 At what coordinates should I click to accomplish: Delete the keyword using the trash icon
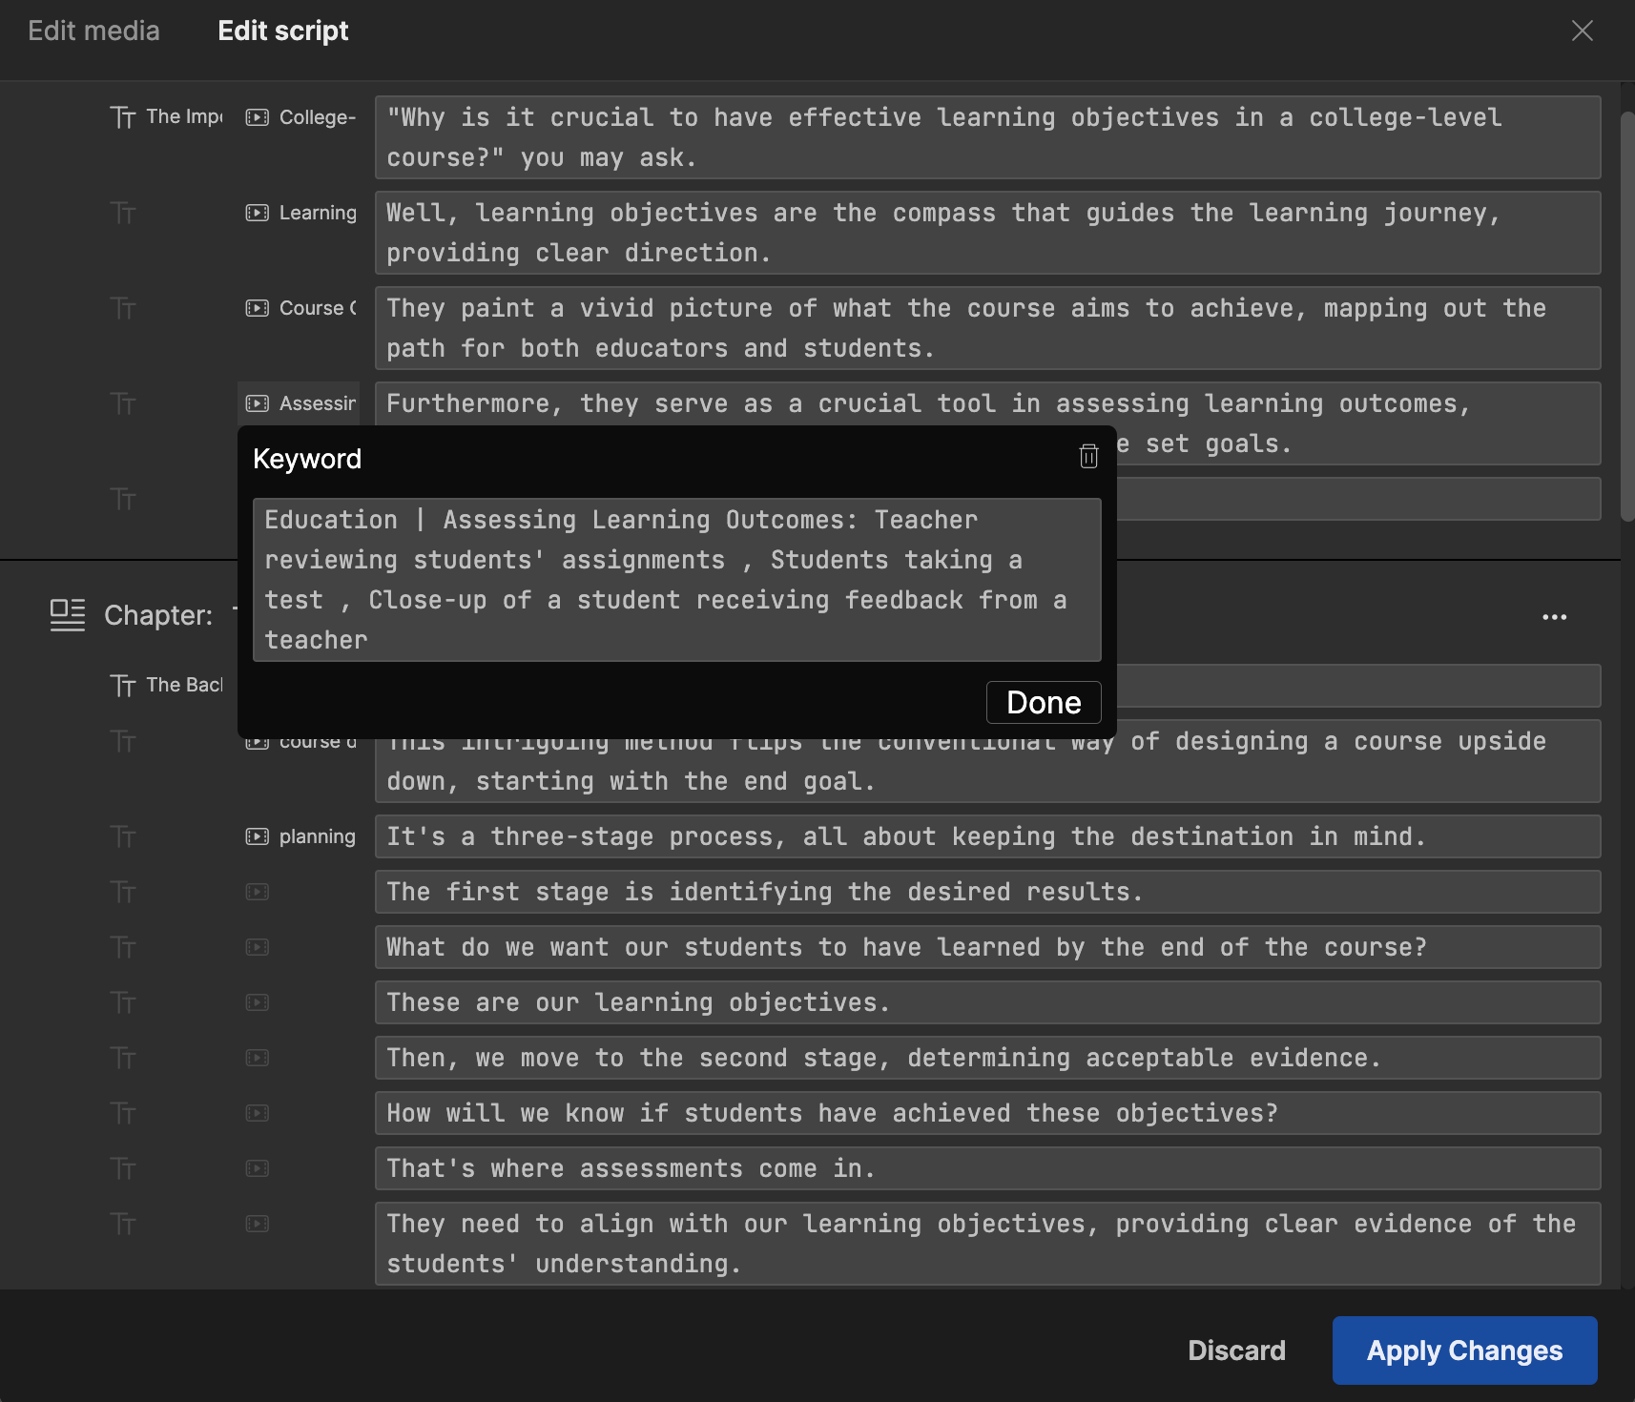(1088, 457)
